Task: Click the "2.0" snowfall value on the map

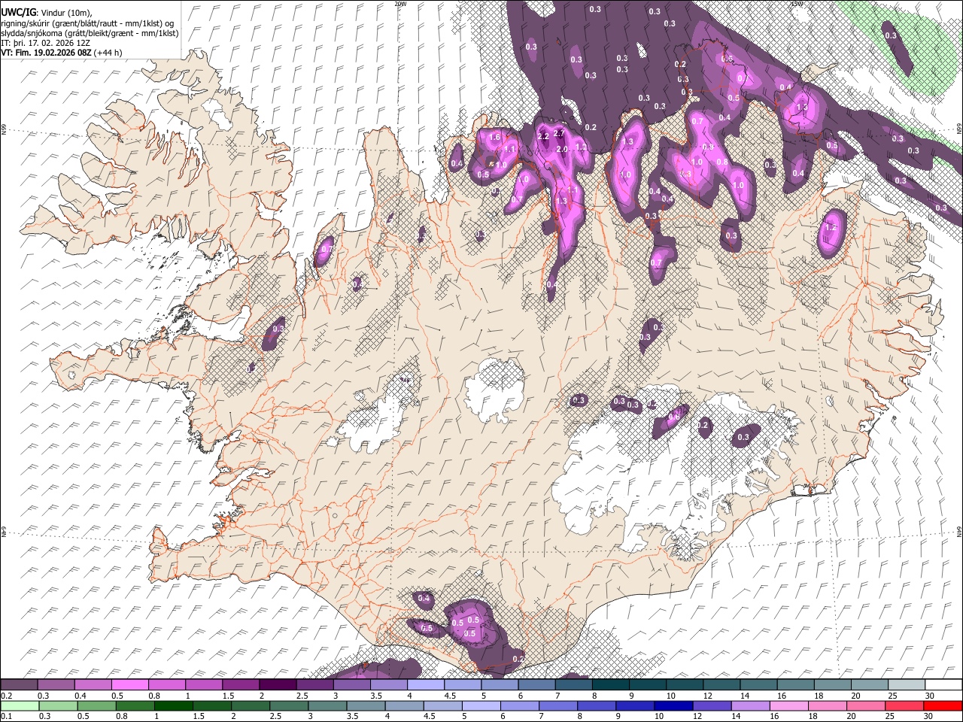Action: pyautogui.click(x=562, y=150)
